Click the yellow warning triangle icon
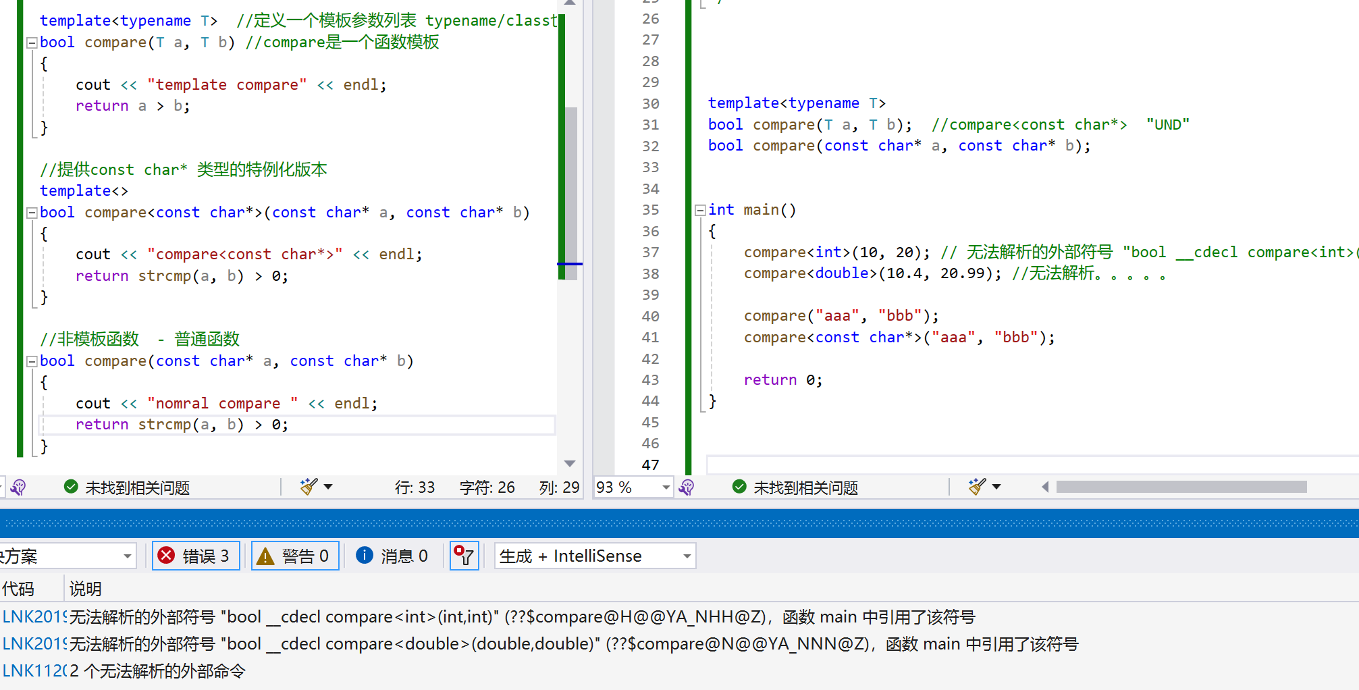Viewport: 1359px width, 690px height. [x=265, y=556]
